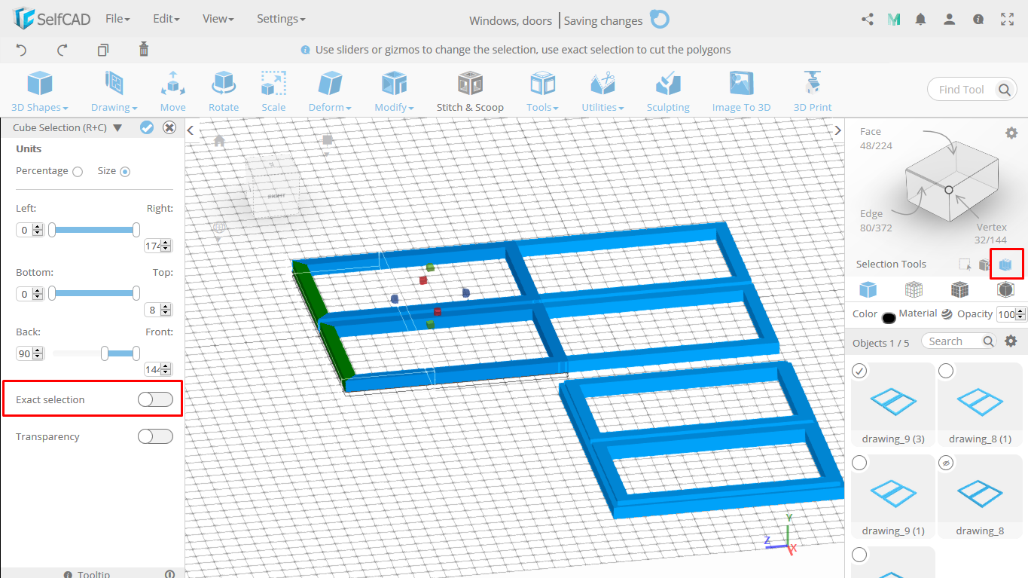Open the 3D Print tool
The image size is (1028, 578).
coord(813,92)
